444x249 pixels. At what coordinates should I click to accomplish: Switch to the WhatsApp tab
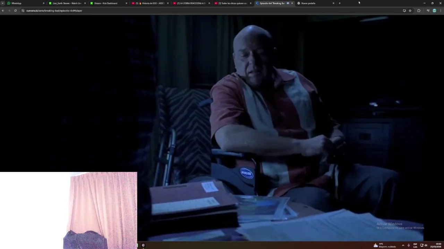[x=25, y=3]
